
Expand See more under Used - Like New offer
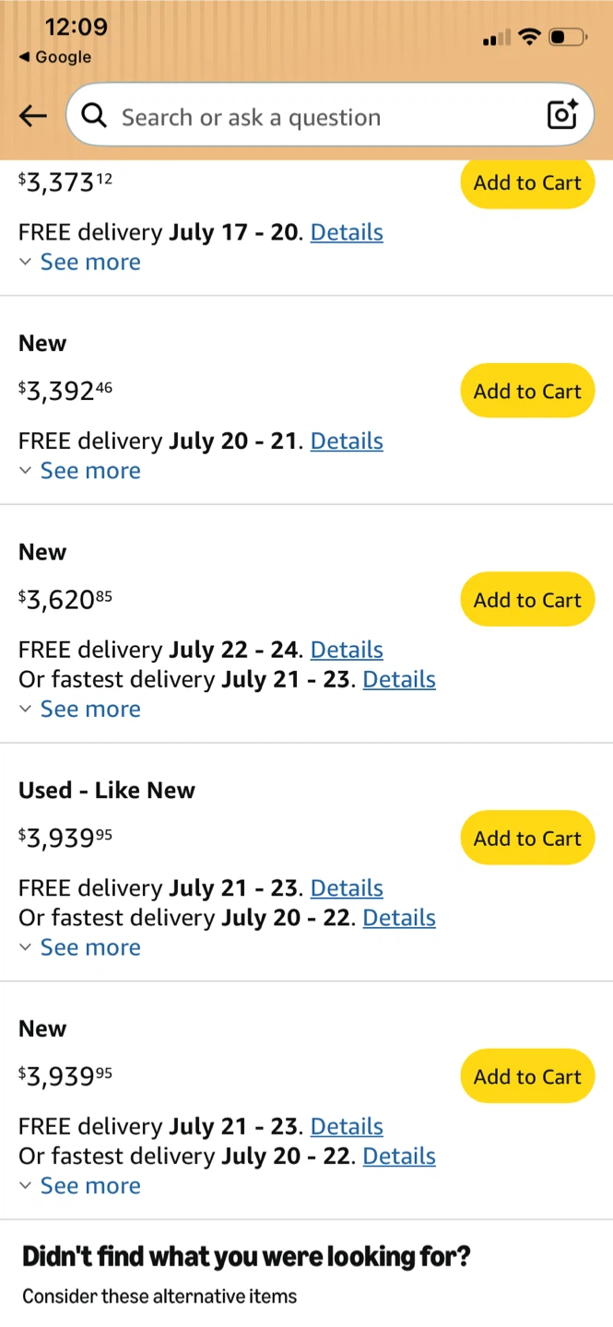coord(81,947)
